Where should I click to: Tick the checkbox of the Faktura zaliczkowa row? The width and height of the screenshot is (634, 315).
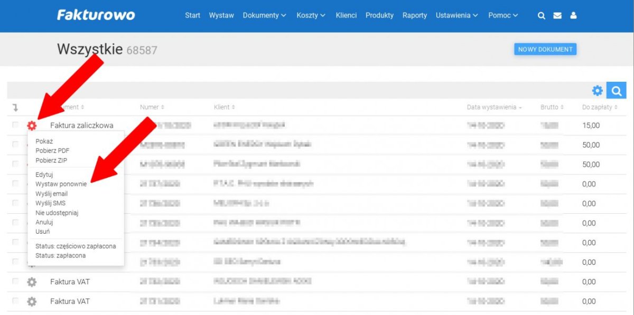pos(15,125)
